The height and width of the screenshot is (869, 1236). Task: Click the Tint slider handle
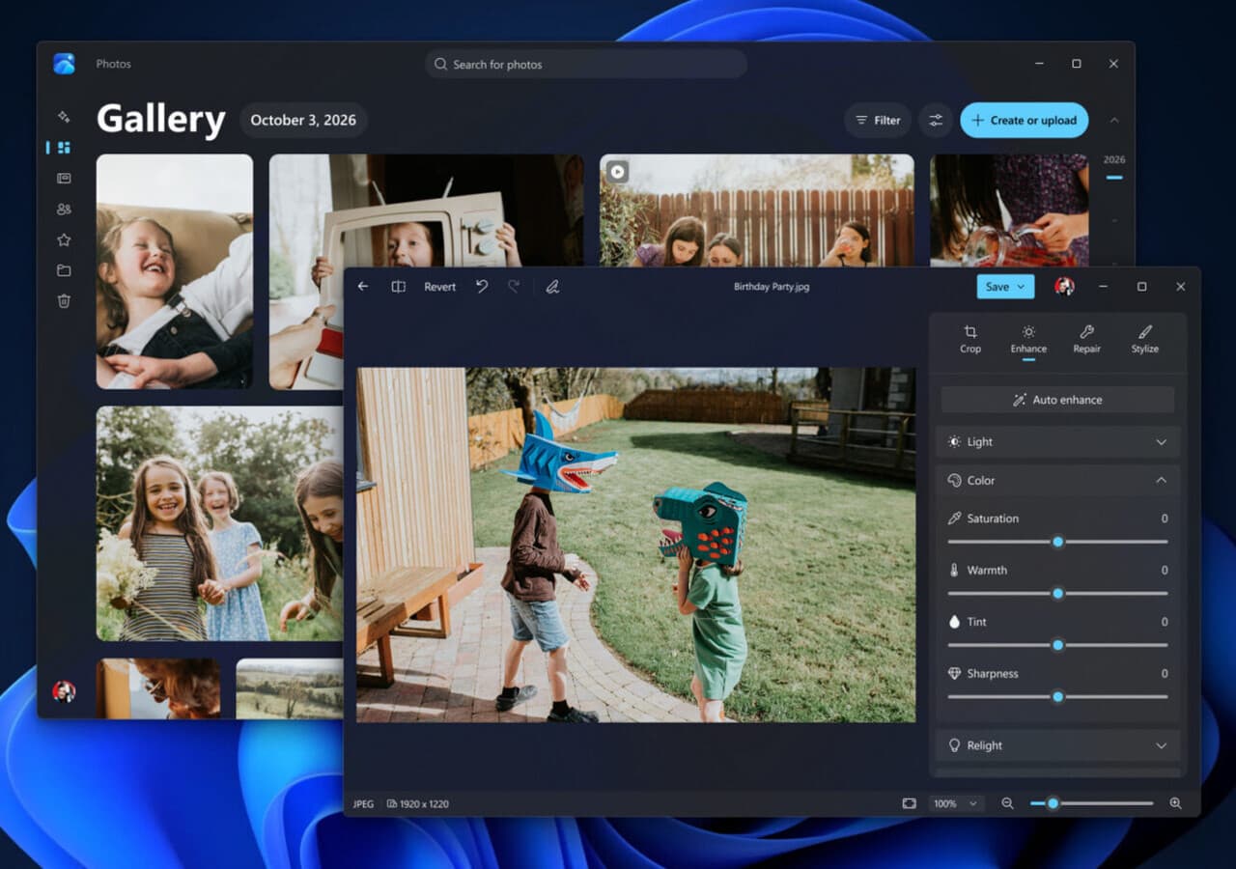(1057, 645)
